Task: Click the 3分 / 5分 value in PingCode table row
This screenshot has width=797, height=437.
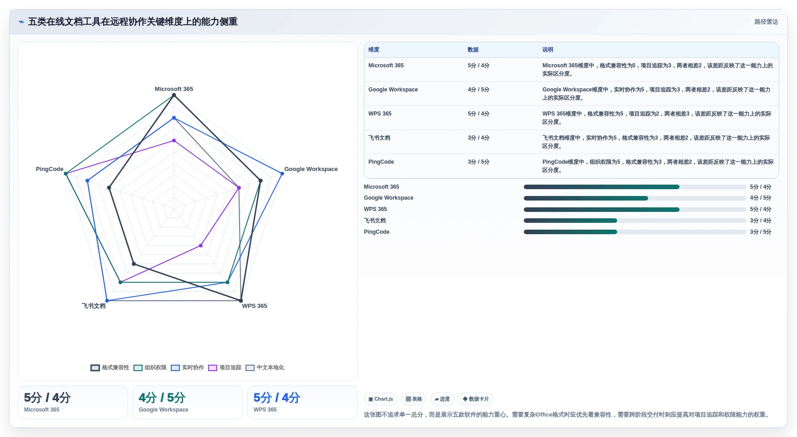Action: [x=479, y=162]
